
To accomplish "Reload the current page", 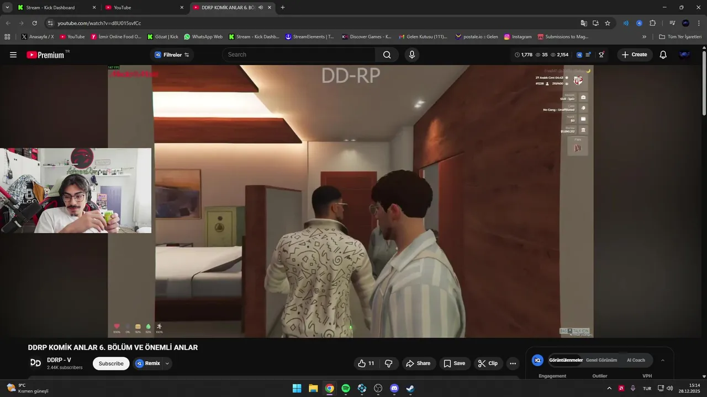I will (34, 23).
